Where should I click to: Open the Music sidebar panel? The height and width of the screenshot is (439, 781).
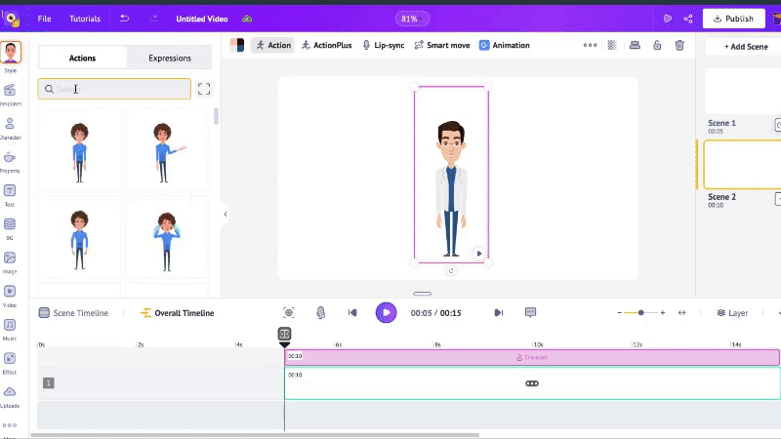point(10,327)
